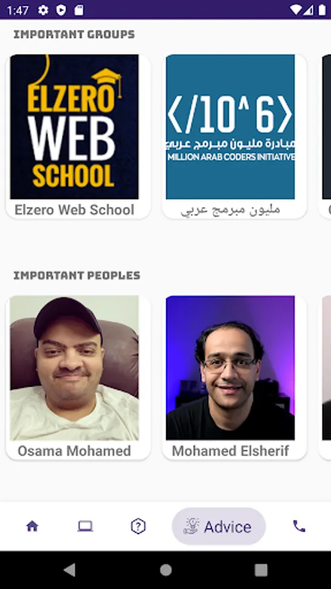The height and width of the screenshot is (589, 331).
Task: Tap the Android back triangle button
Action: point(70,570)
